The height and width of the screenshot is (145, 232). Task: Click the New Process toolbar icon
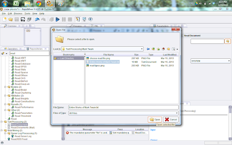[4, 19]
